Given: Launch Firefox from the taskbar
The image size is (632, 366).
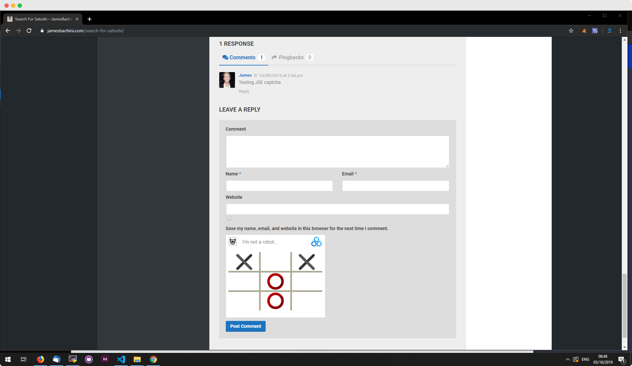Looking at the screenshot, I should pos(40,359).
